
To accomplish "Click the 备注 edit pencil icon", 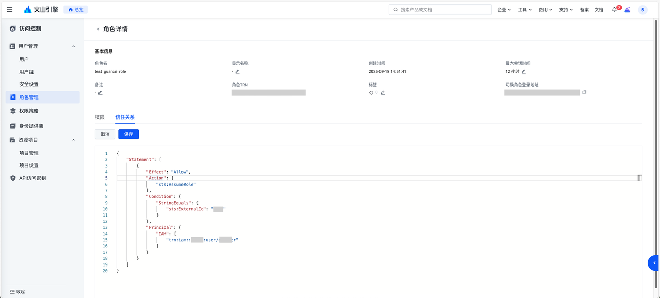I will pyautogui.click(x=100, y=93).
